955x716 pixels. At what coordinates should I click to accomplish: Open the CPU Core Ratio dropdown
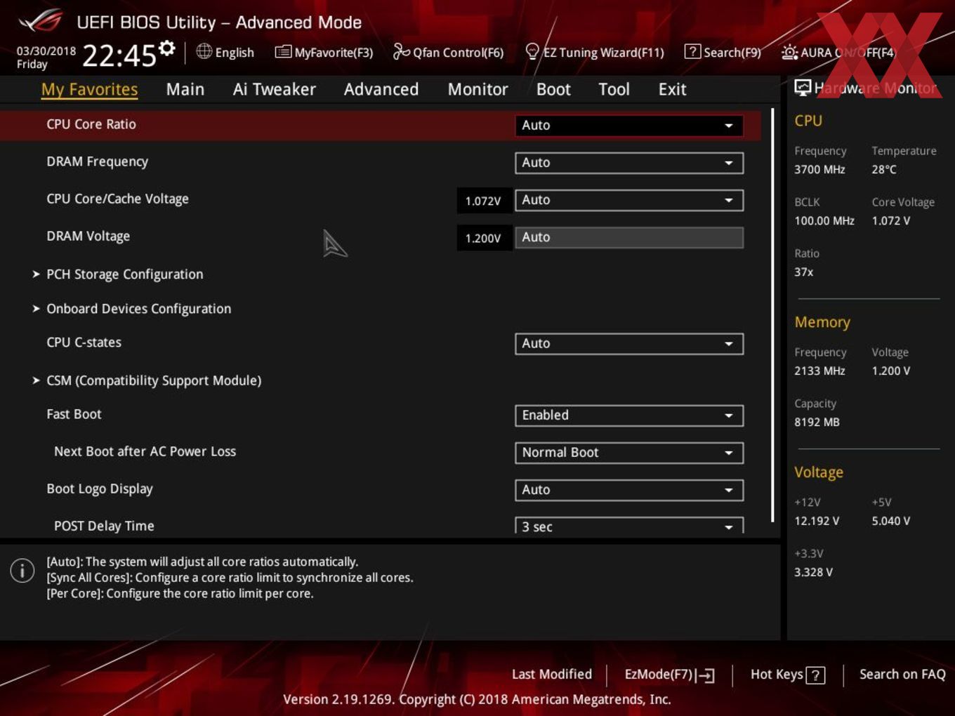(629, 126)
